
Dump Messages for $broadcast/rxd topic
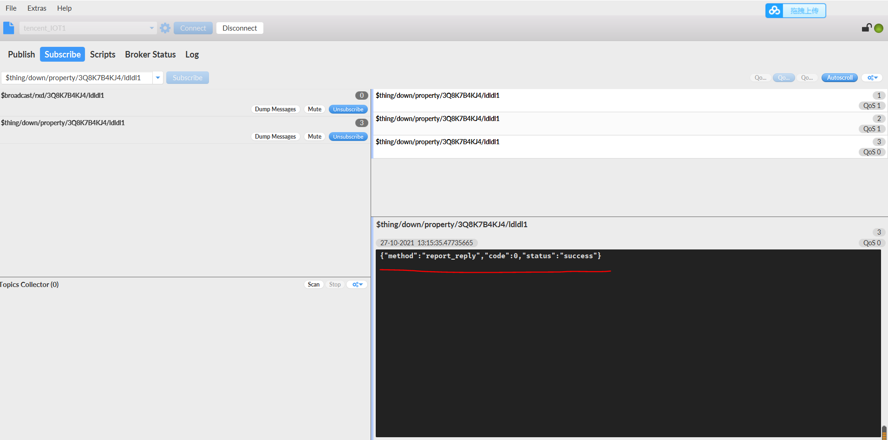coord(275,109)
